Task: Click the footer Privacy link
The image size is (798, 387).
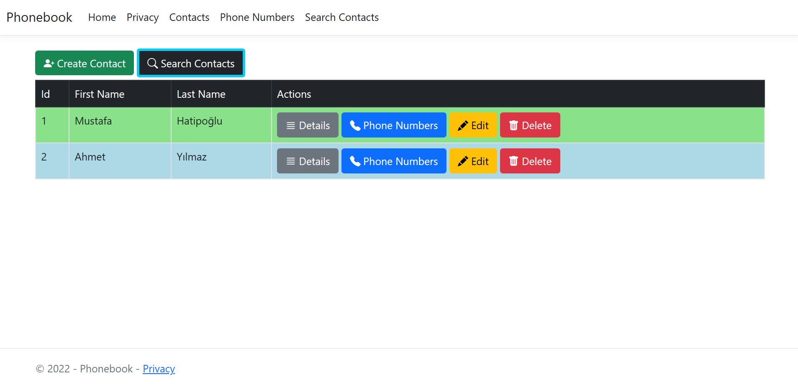Action: (159, 369)
